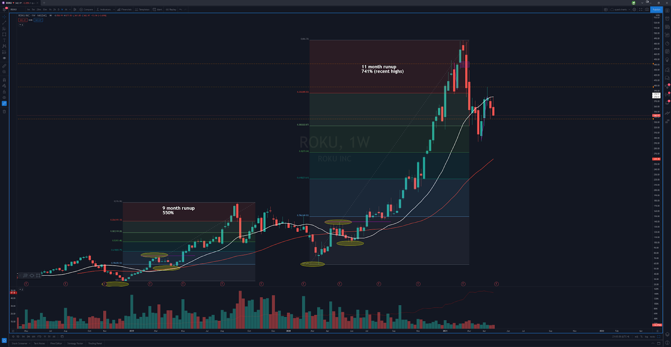Click the blue favorites star toolbar button
The height and width of the screenshot is (347, 671).
coord(4,340)
